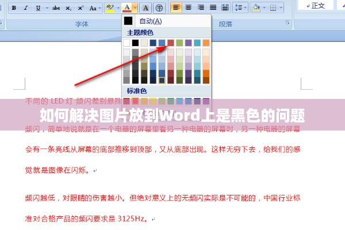Apply subscript formatting
The image size is (345, 230).
68,8
